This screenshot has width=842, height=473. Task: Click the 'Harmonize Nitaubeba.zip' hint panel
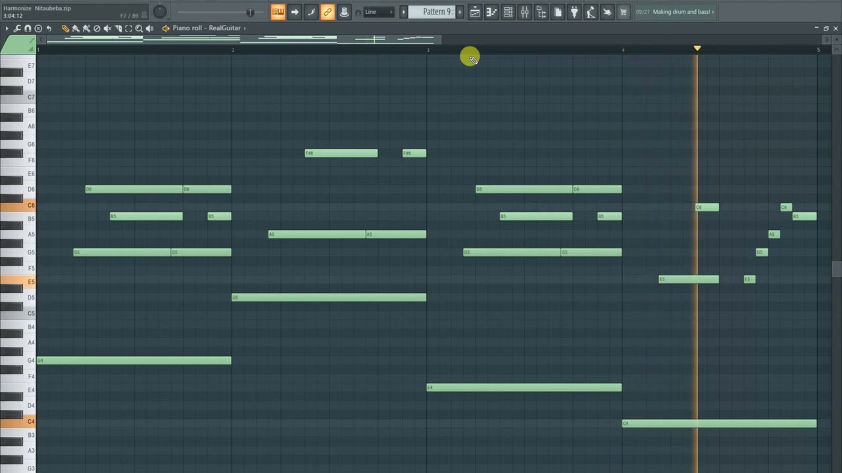click(x=37, y=8)
